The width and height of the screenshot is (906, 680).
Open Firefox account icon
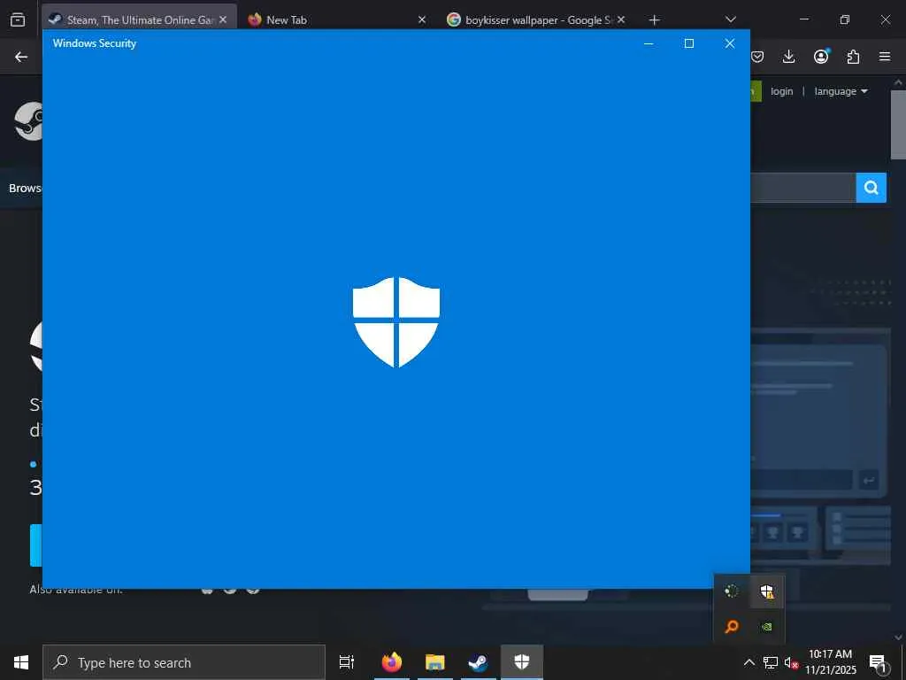click(821, 56)
